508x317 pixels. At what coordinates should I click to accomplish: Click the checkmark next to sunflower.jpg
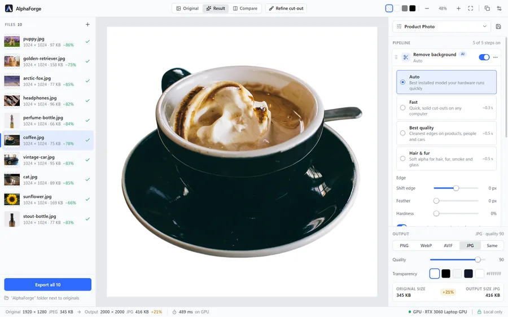tap(87, 199)
